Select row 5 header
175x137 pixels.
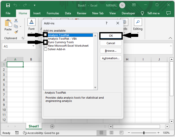4,85
